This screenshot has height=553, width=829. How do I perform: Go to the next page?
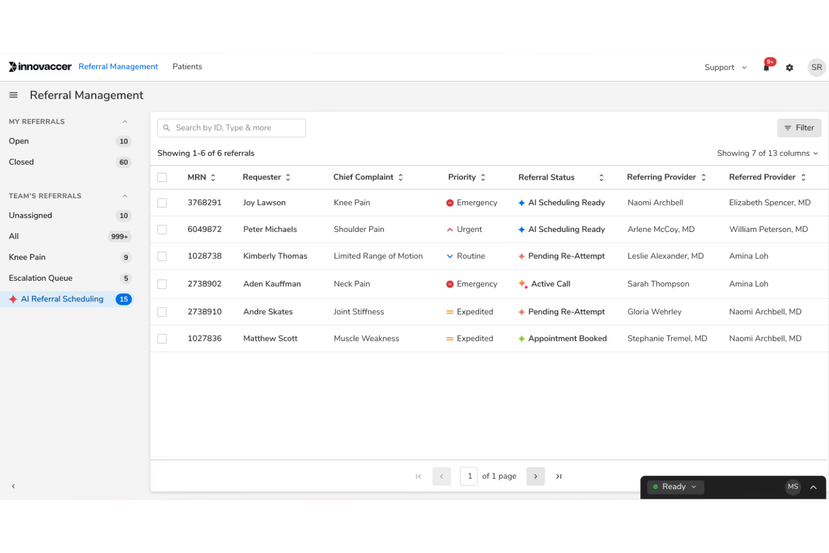pos(535,476)
